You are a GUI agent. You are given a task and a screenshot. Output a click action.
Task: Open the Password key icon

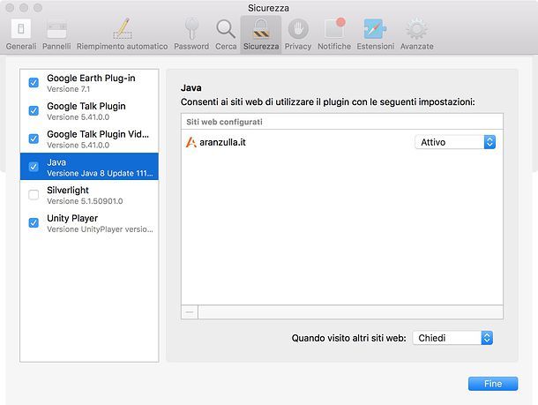191,29
